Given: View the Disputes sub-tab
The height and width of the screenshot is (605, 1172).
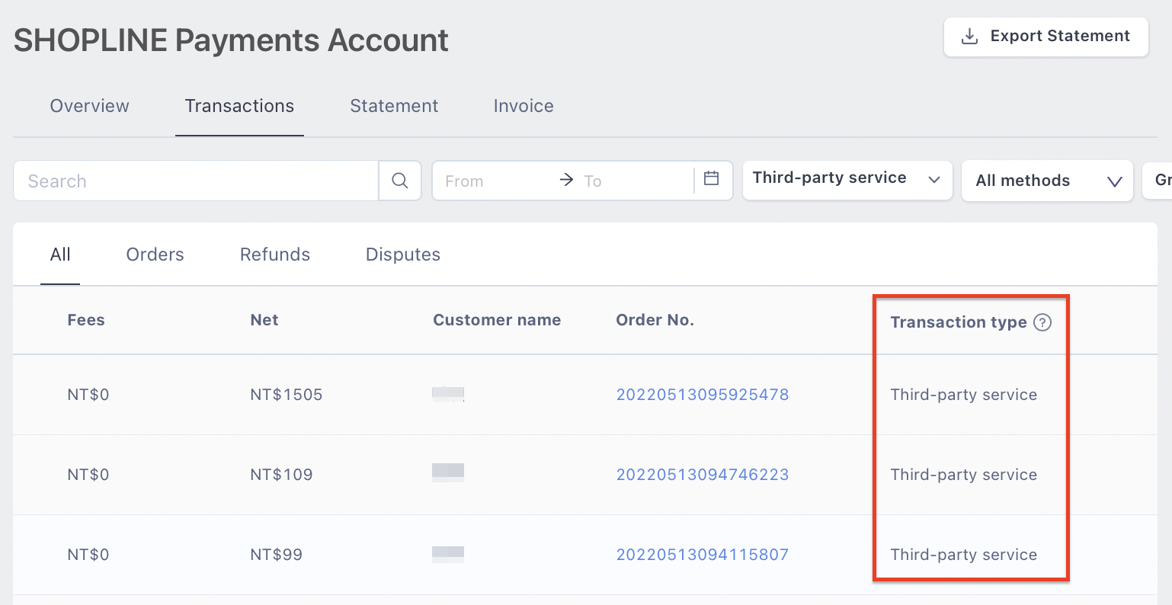Looking at the screenshot, I should 403,254.
